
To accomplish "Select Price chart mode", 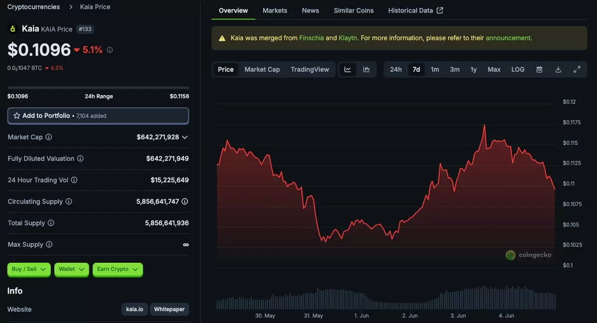I will 226,70.
